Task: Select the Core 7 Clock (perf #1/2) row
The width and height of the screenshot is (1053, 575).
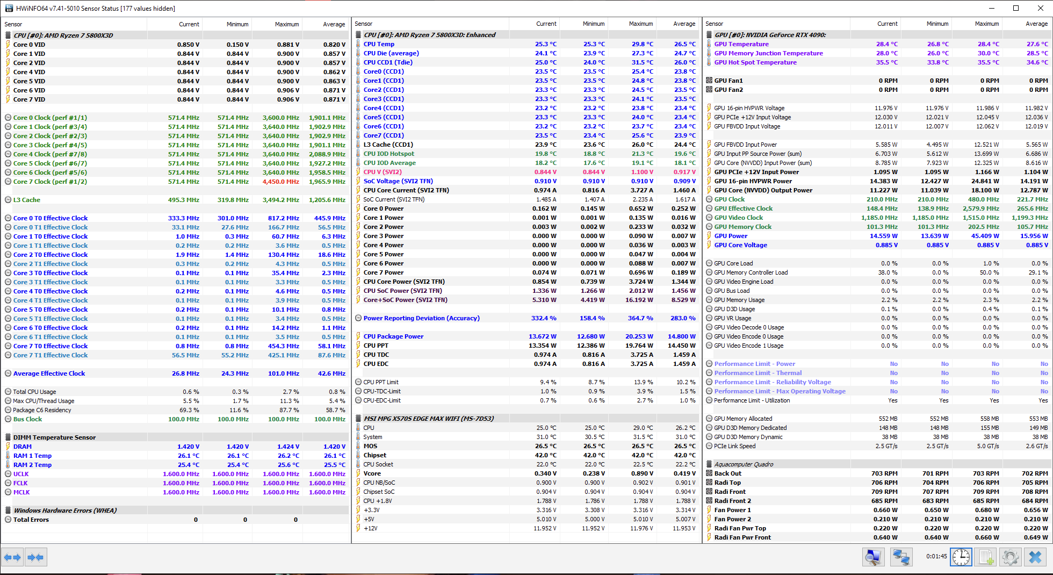Action: 176,182
